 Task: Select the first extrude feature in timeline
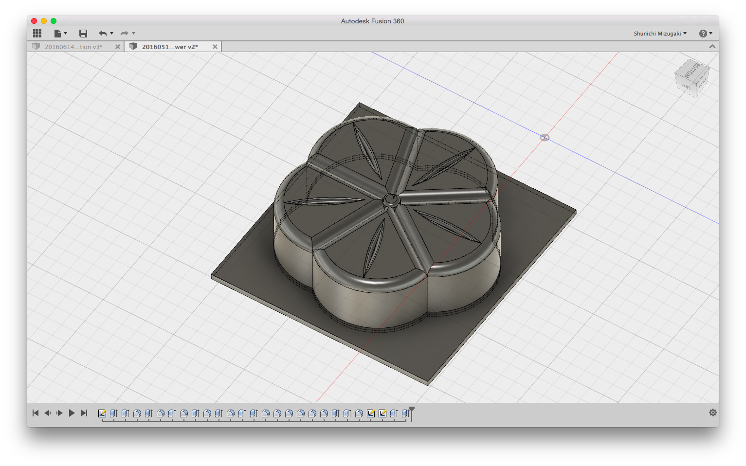pyautogui.click(x=114, y=413)
